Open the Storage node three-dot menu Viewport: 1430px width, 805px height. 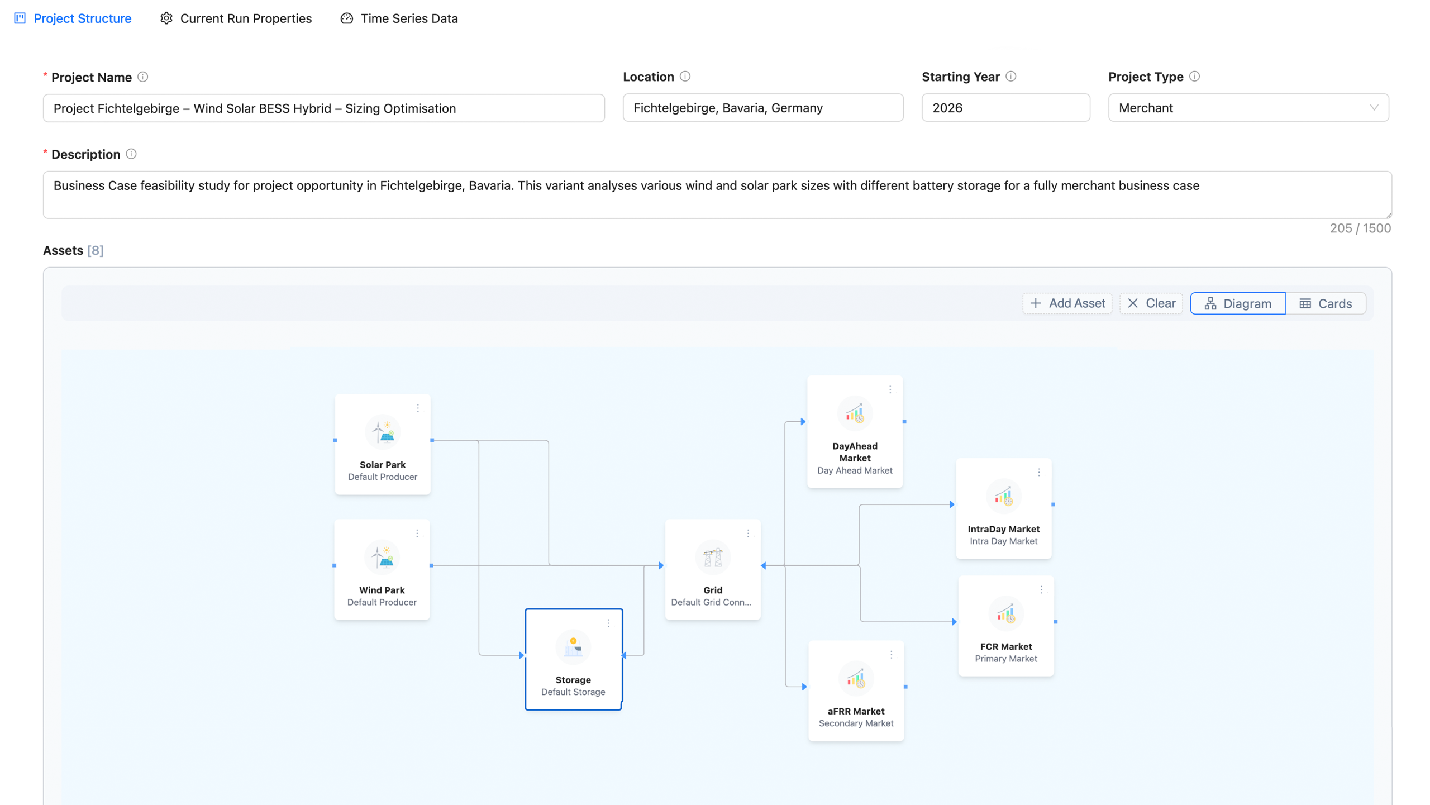click(x=608, y=623)
